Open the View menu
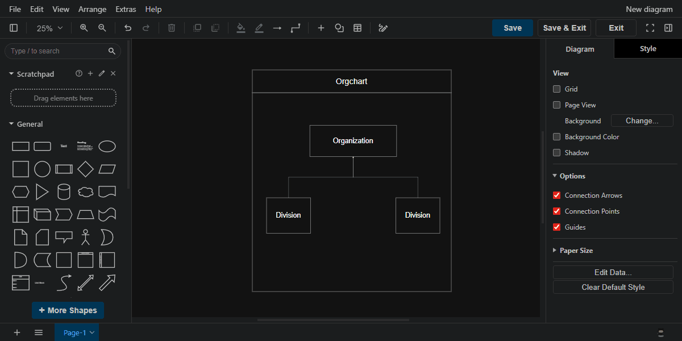This screenshot has width=682, height=341. coord(61,9)
